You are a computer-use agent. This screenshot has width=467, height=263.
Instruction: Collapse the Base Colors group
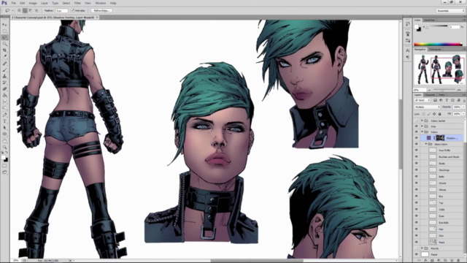tap(426, 144)
